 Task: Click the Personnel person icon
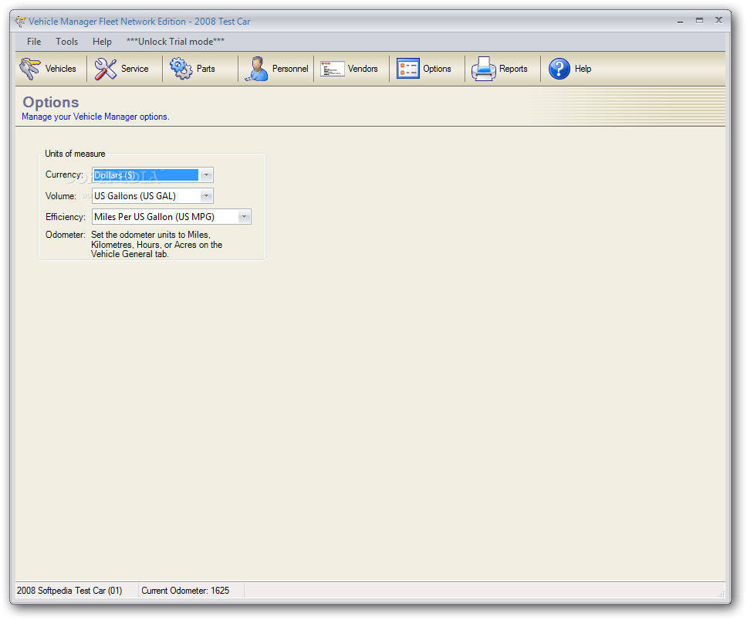(257, 69)
